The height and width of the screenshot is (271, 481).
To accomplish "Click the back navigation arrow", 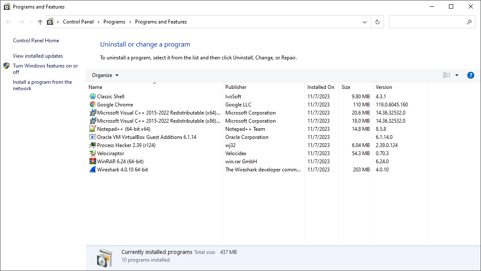I will point(9,22).
